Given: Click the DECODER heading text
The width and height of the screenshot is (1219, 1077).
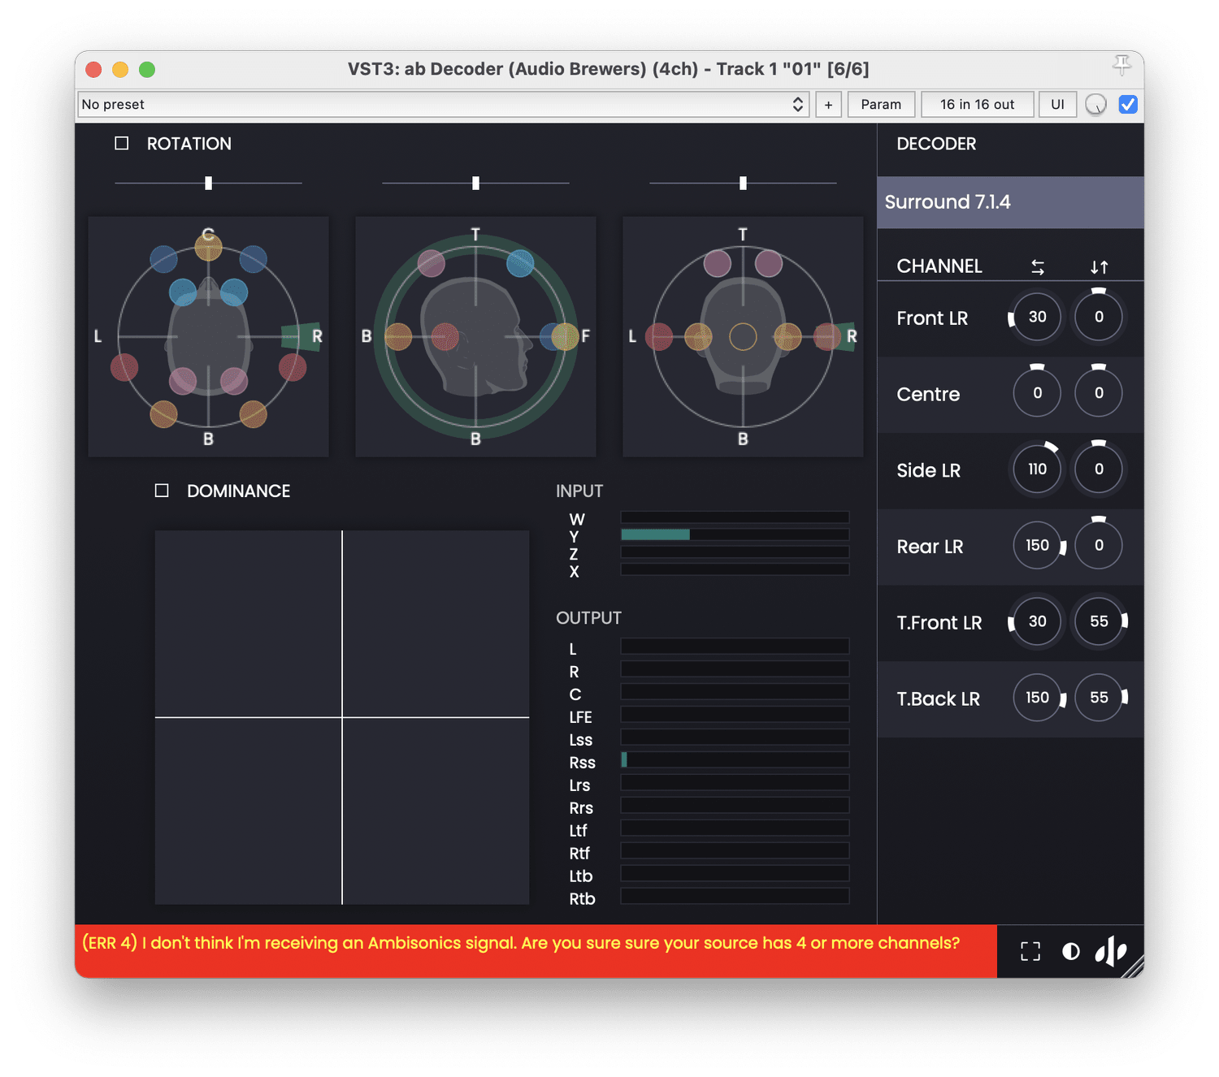Looking at the screenshot, I should pyautogui.click(x=936, y=144).
